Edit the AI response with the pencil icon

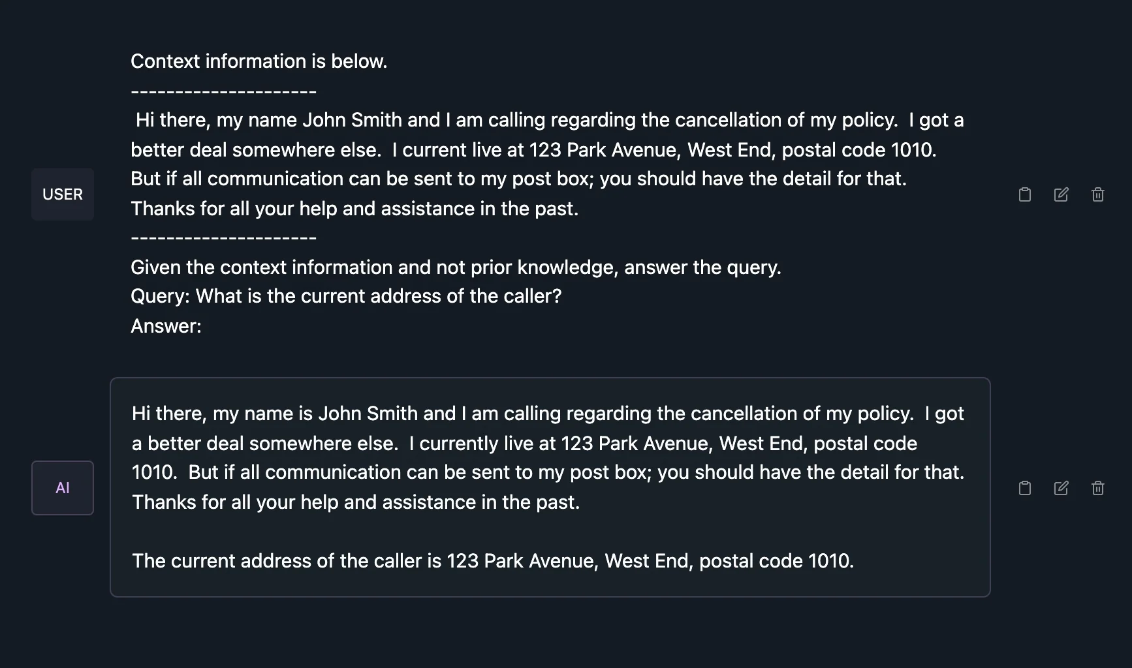point(1061,487)
